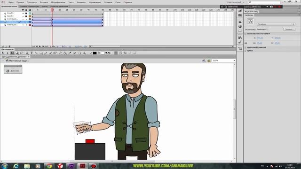
Task: Toggle visibility dot of layer Слой 1
Action: coord(23,13)
